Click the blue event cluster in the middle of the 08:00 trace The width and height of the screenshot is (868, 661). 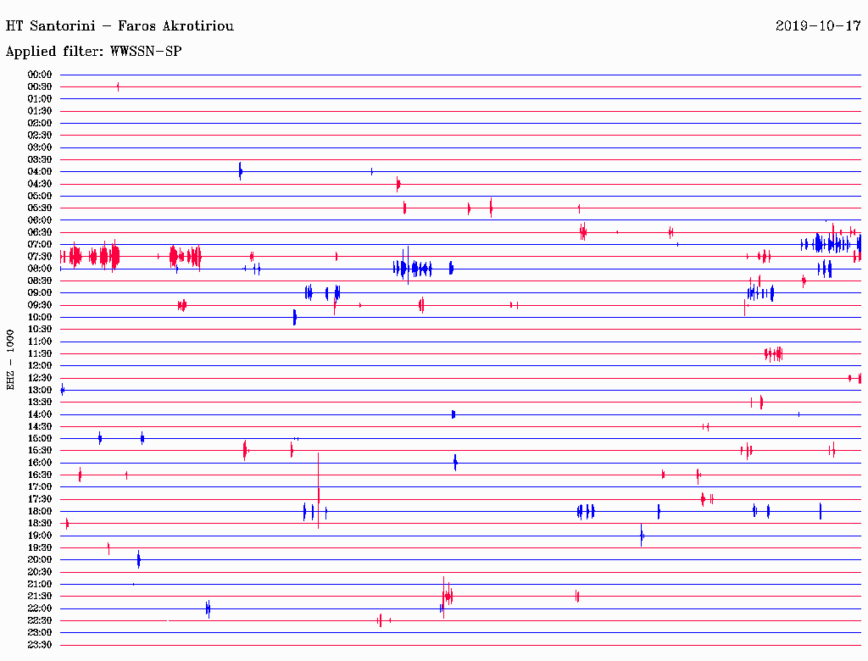click(413, 269)
